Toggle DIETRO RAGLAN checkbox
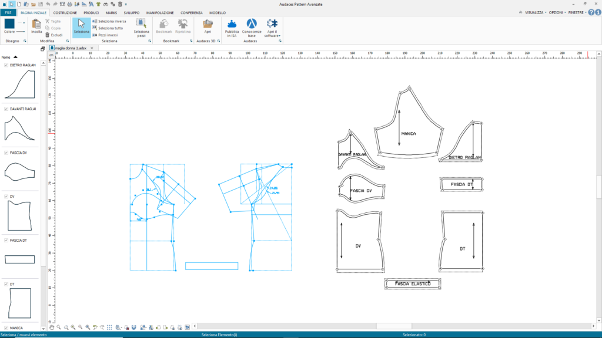602x338 pixels. (x=6, y=65)
